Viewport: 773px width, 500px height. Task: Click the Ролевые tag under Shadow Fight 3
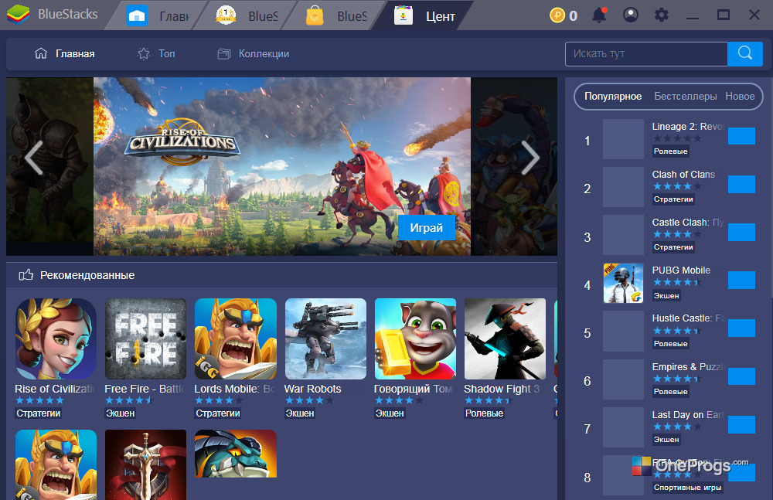[484, 413]
